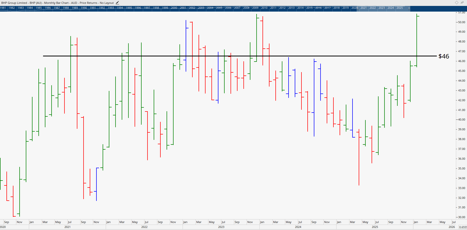Click the 2023 label on the bottom date axis
467x230 pixels.
tap(221, 227)
